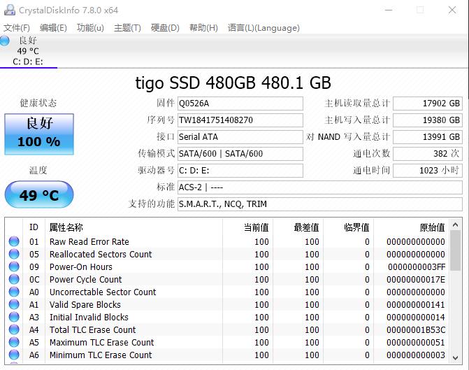Click raw value 000000000141
The image size is (469, 370).
416,304
